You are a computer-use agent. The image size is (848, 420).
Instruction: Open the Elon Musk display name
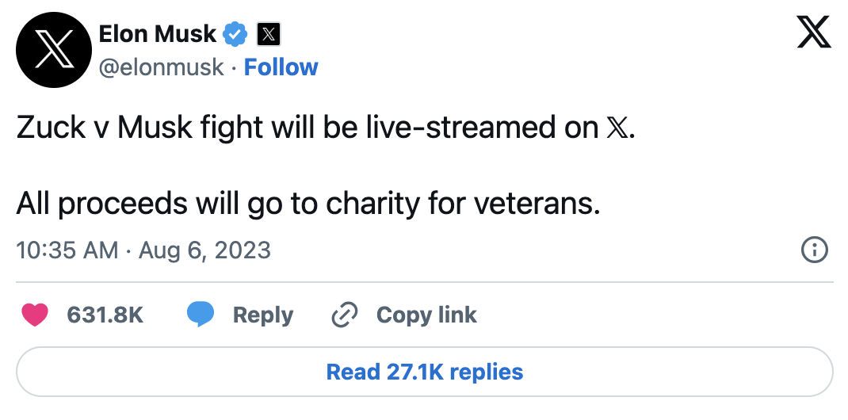coord(158,35)
